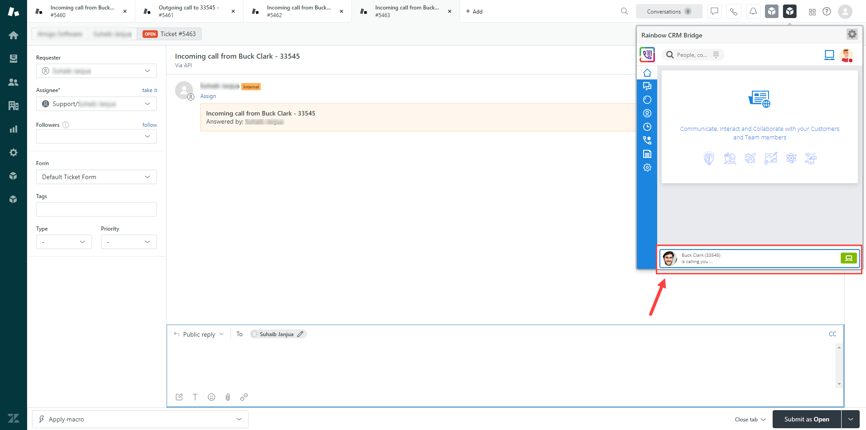The height and width of the screenshot is (430, 866).
Task: Open Default Ticket Form dropdown
Action: pos(97,177)
